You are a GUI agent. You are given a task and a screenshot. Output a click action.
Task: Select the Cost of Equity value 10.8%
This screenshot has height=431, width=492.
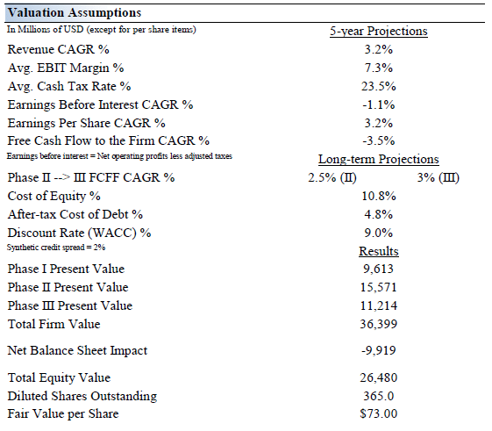(378, 196)
